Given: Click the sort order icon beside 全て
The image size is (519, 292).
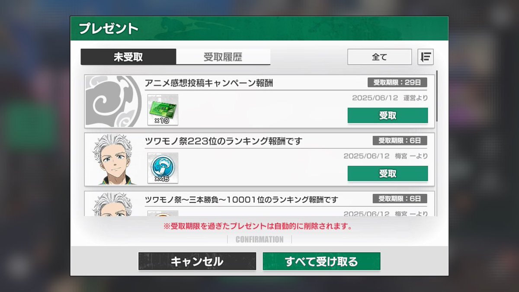Looking at the screenshot, I should (426, 57).
